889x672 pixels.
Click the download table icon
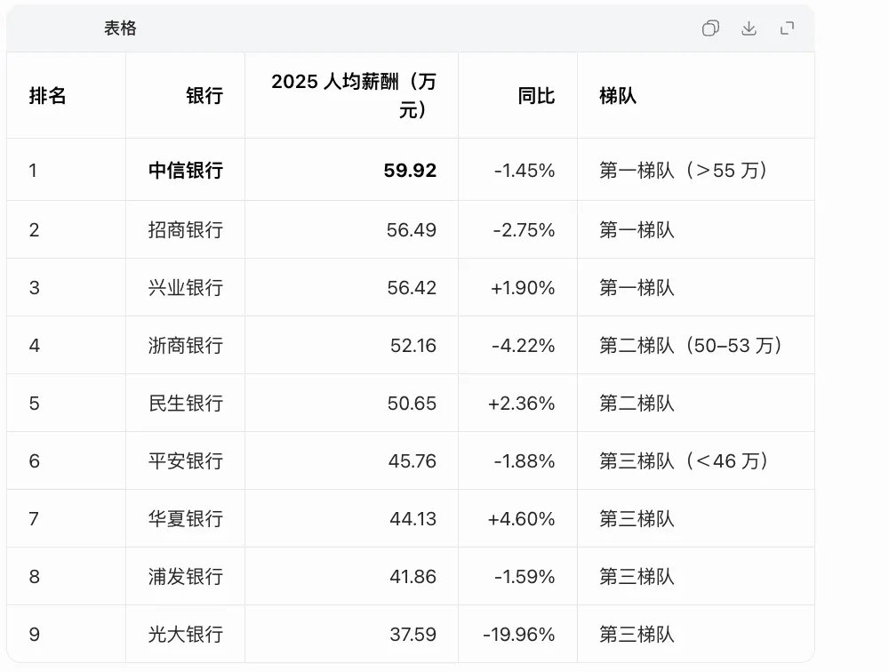pos(749,28)
